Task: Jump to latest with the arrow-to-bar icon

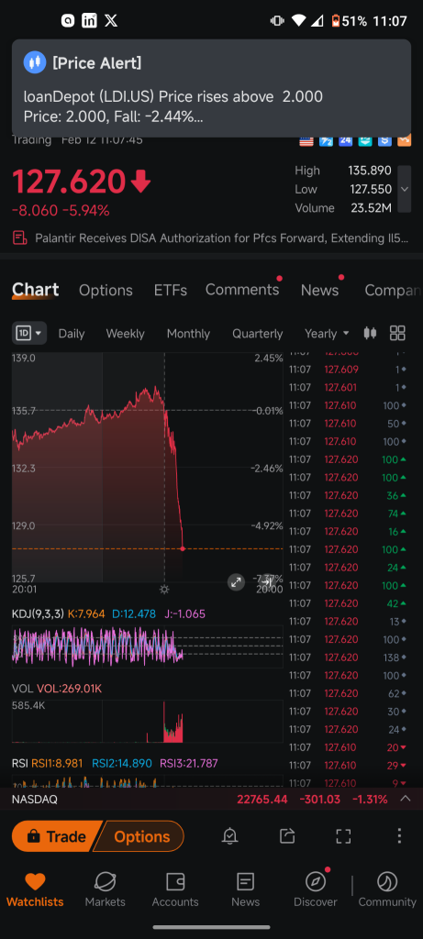Action: coord(267,581)
